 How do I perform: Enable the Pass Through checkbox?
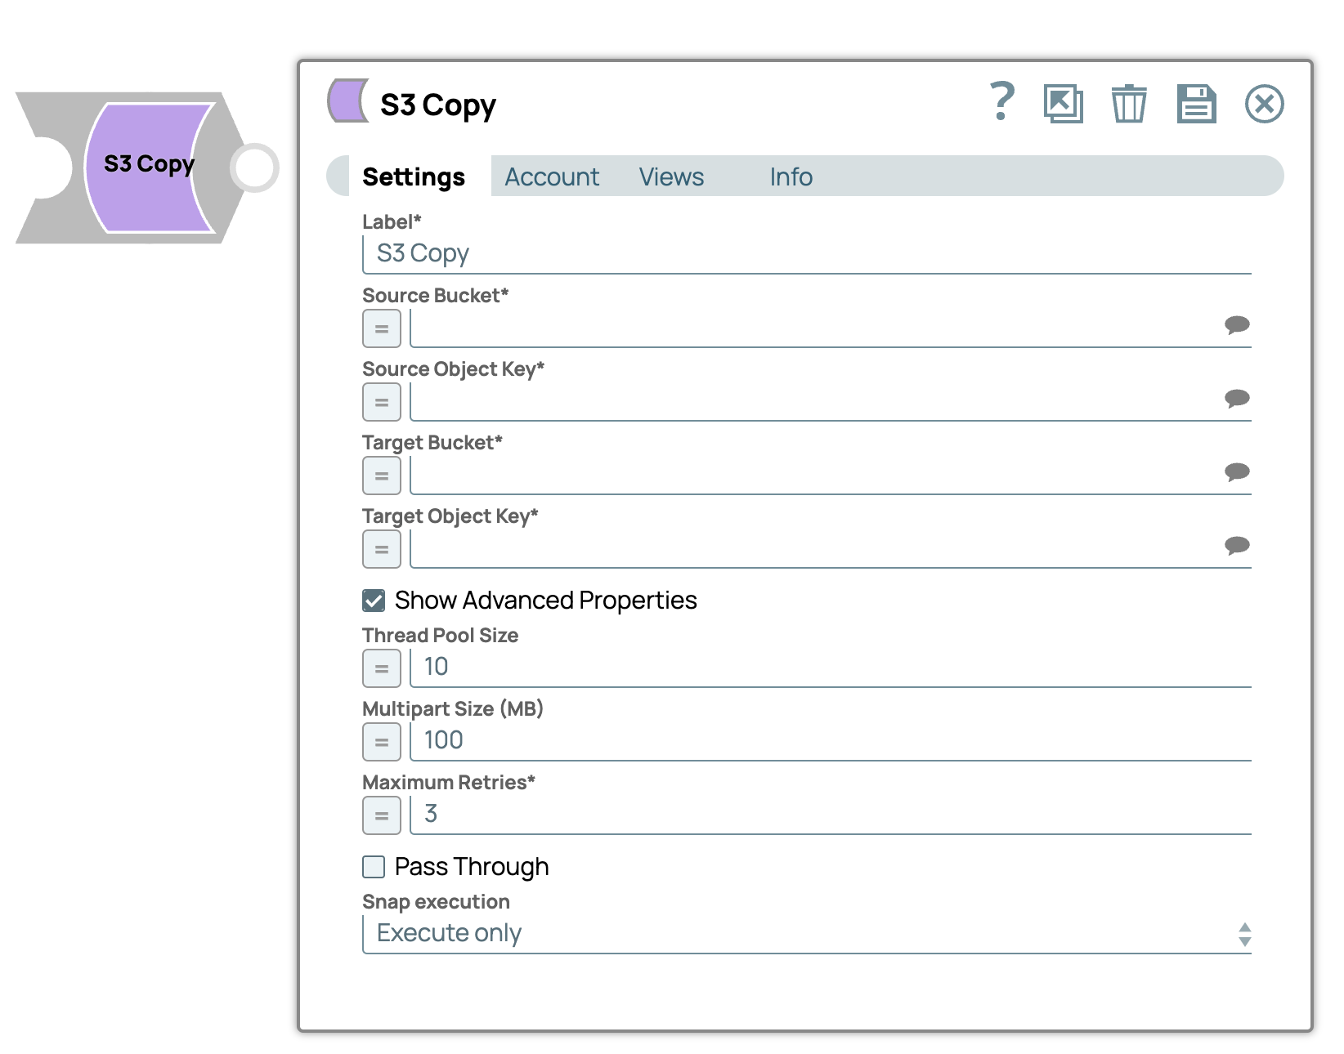(374, 867)
